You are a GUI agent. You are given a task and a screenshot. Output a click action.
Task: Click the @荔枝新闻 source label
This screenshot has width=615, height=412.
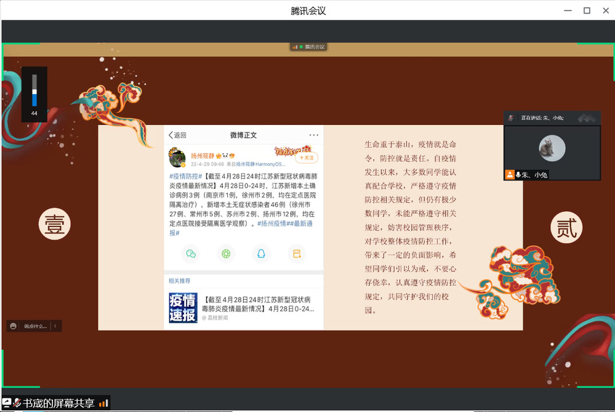coord(215,318)
